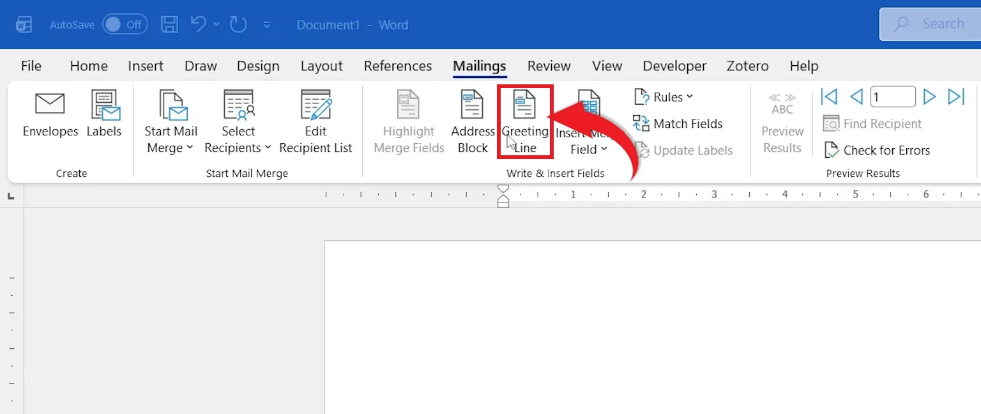This screenshot has height=414, width=981.
Task: Click Find Recipient button
Action: 872,123
